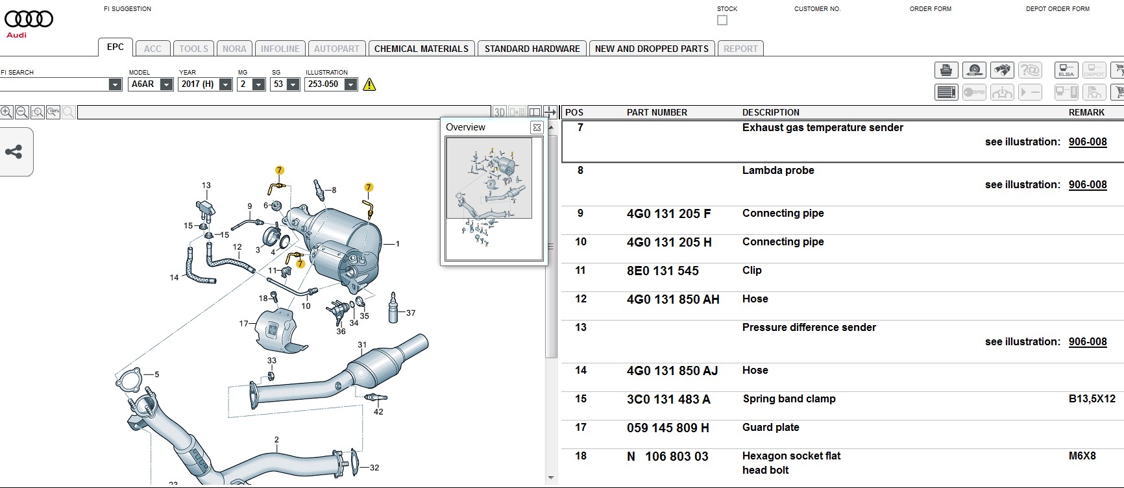Click the CUSTOMER NO. label
This screenshot has height=488, width=1124.
click(817, 9)
